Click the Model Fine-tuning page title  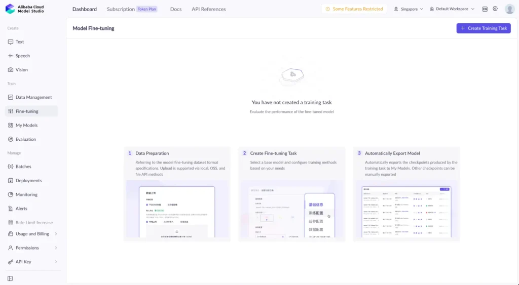[93, 28]
